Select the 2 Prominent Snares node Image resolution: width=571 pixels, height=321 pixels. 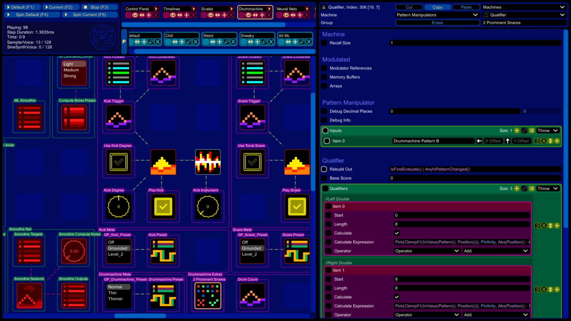point(208,296)
